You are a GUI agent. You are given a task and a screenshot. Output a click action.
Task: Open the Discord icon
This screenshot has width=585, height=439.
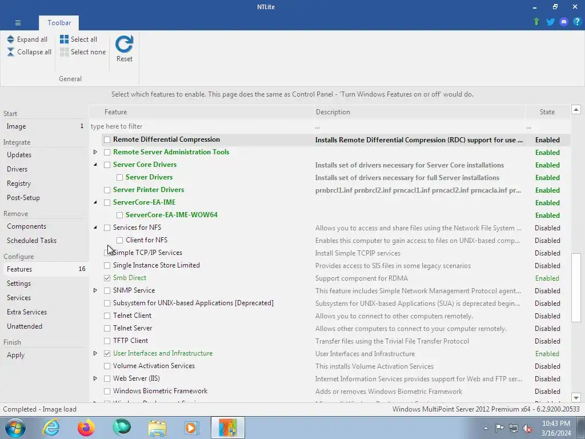tap(564, 22)
